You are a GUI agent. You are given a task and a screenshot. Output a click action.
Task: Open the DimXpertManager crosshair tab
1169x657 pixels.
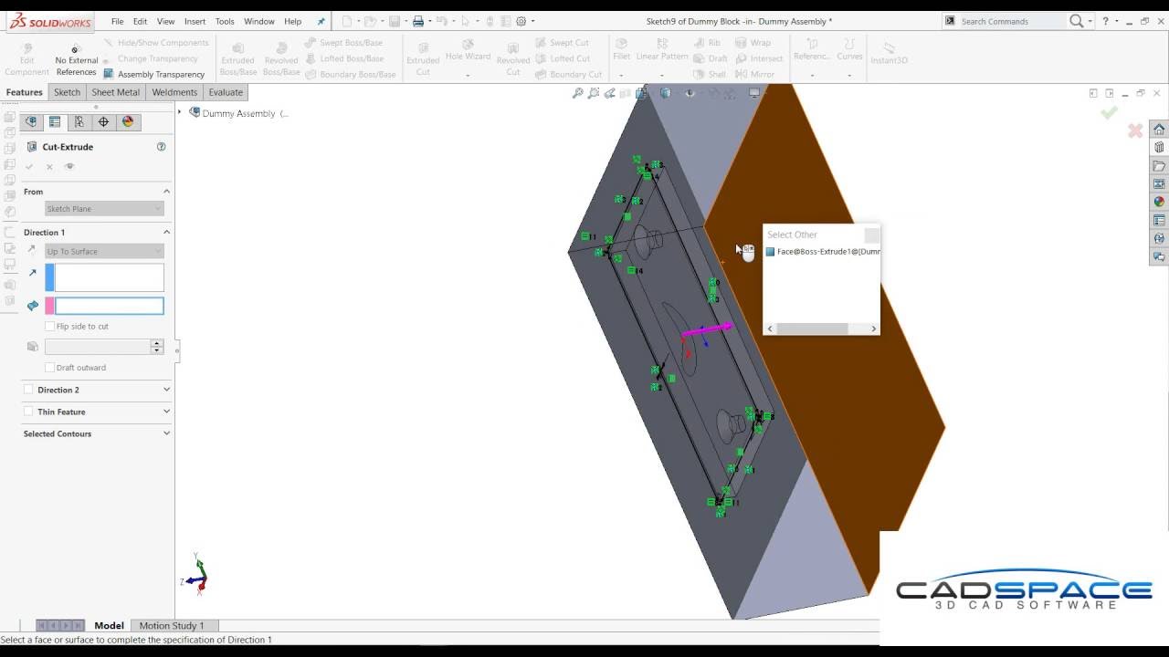click(103, 122)
